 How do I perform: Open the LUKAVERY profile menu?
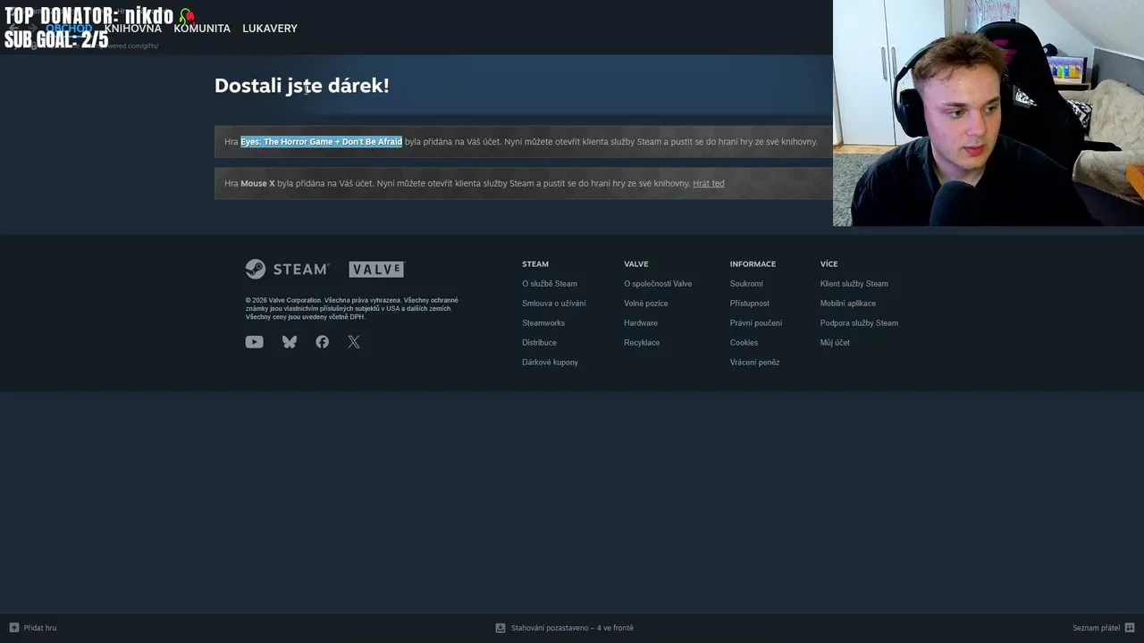[270, 29]
